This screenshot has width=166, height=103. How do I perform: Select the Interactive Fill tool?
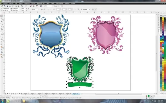click(1, 57)
